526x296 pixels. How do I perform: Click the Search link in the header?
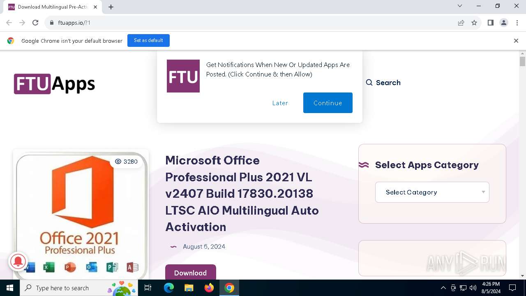click(383, 83)
